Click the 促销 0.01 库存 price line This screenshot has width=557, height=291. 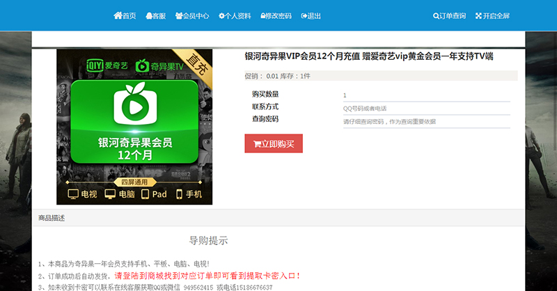tap(381, 76)
